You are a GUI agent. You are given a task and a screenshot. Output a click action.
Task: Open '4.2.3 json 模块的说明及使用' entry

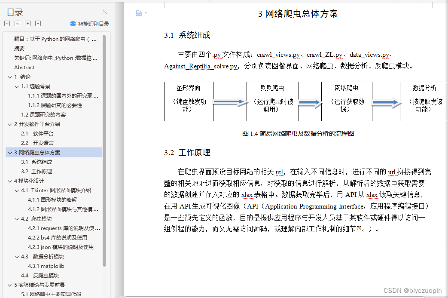61,247
